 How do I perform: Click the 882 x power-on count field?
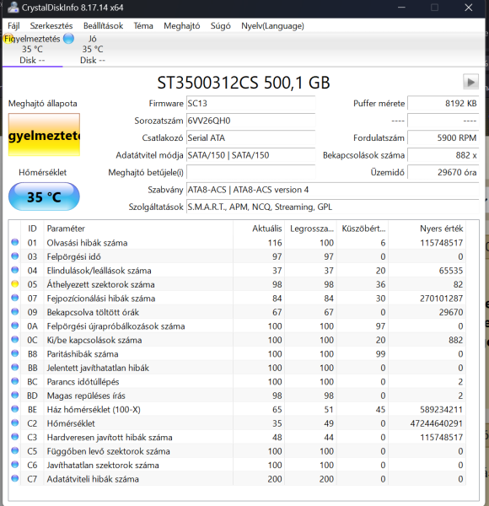click(443, 155)
